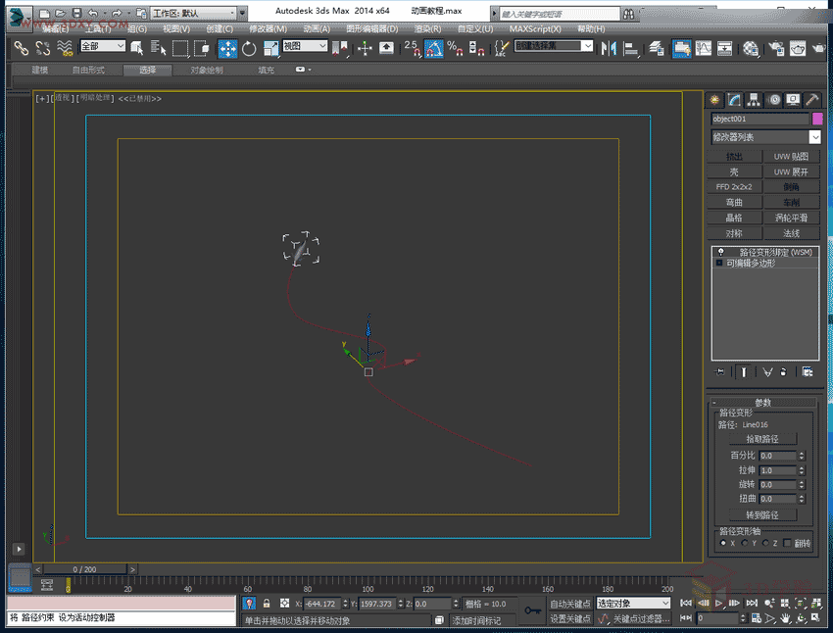Click the 拉伸 spinner arrows
The image size is (833, 633).
(x=802, y=470)
